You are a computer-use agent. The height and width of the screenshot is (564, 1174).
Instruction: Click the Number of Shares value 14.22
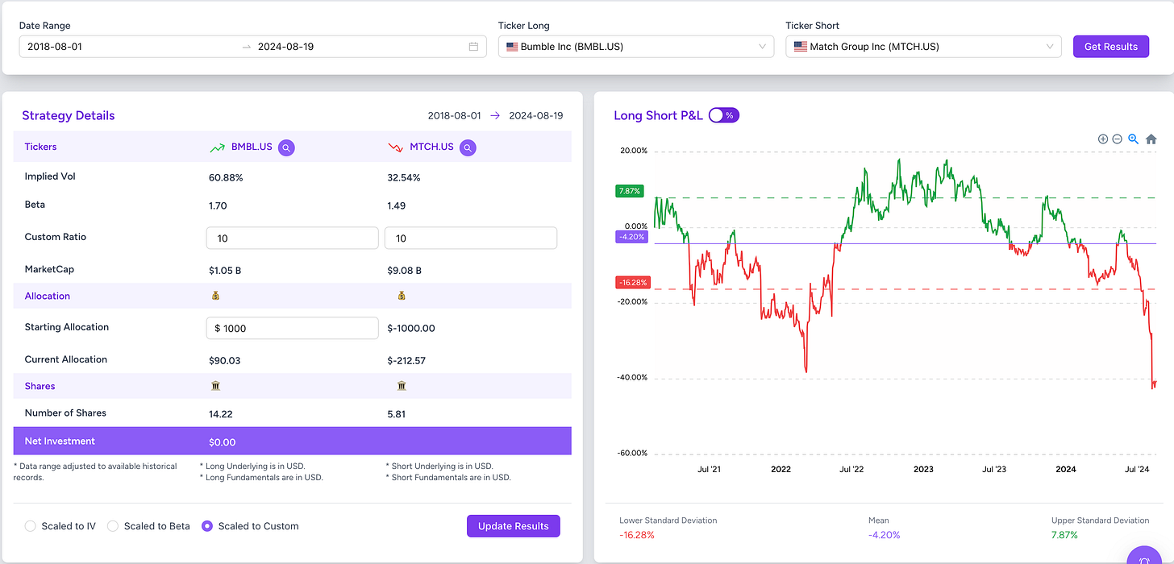pos(220,413)
